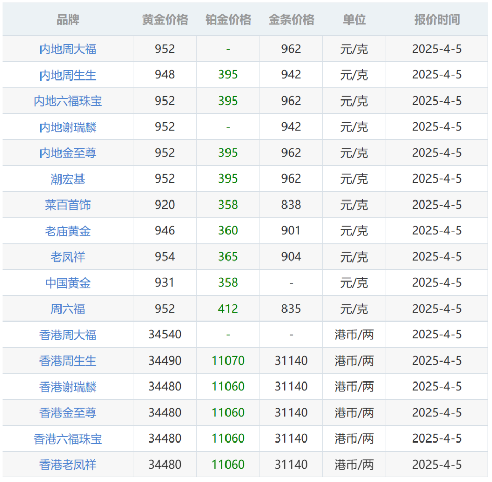Click the 品牌 column header
This screenshot has height=482, width=492.
68,20
